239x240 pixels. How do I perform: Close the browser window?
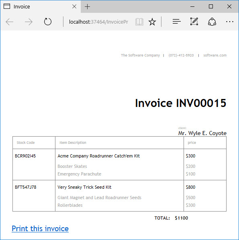point(229,6)
